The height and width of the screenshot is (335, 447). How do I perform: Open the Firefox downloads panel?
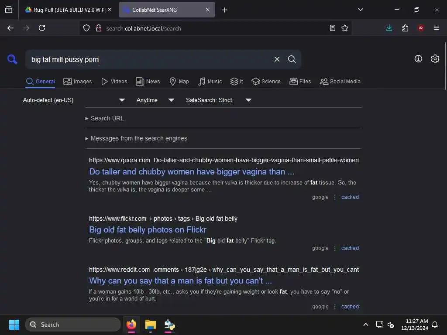pyautogui.click(x=389, y=28)
